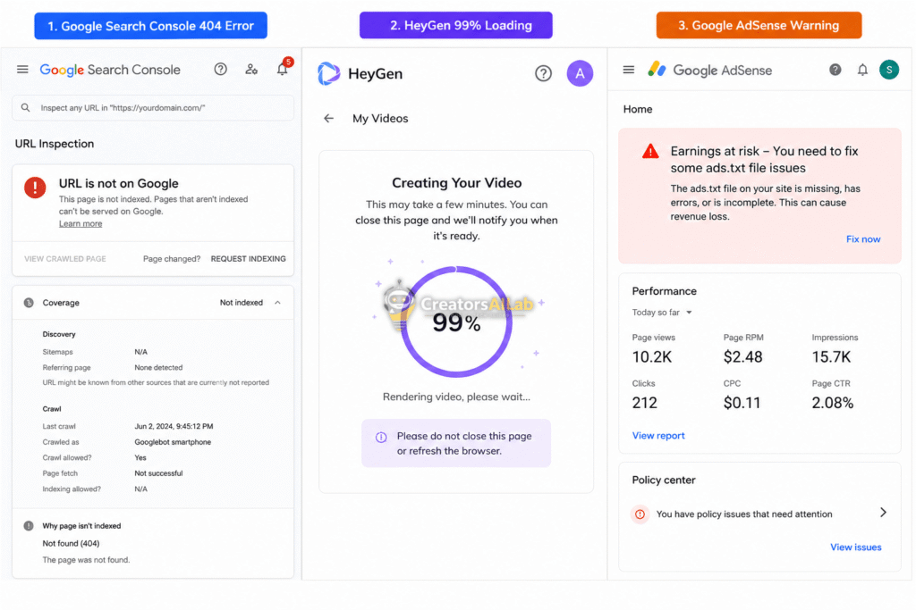Open View issues in Policy center

[x=856, y=547]
